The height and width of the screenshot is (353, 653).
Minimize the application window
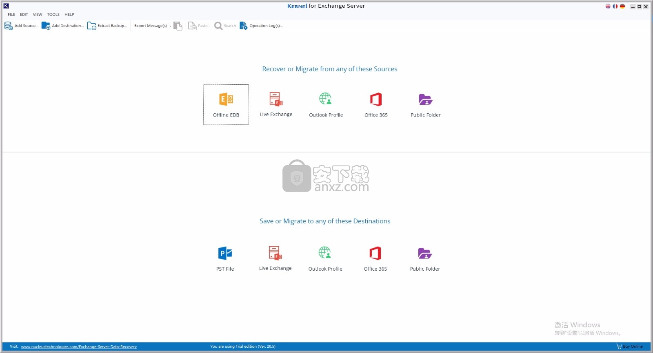tap(633, 7)
